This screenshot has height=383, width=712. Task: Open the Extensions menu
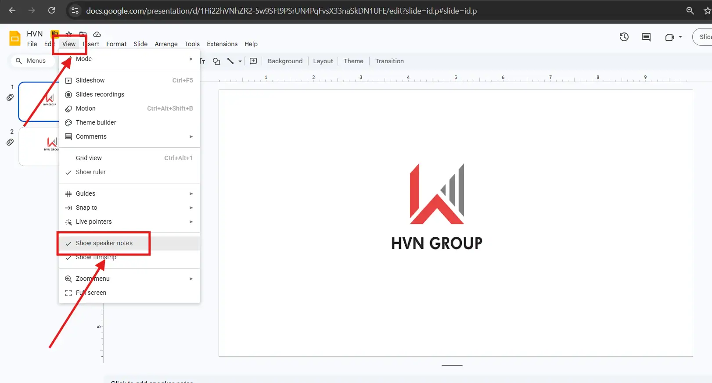point(222,44)
